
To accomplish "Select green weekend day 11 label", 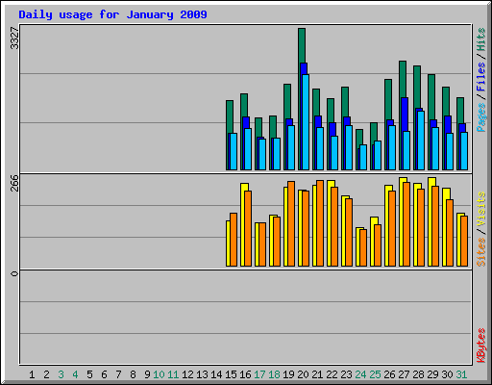I will pyautogui.click(x=173, y=374).
